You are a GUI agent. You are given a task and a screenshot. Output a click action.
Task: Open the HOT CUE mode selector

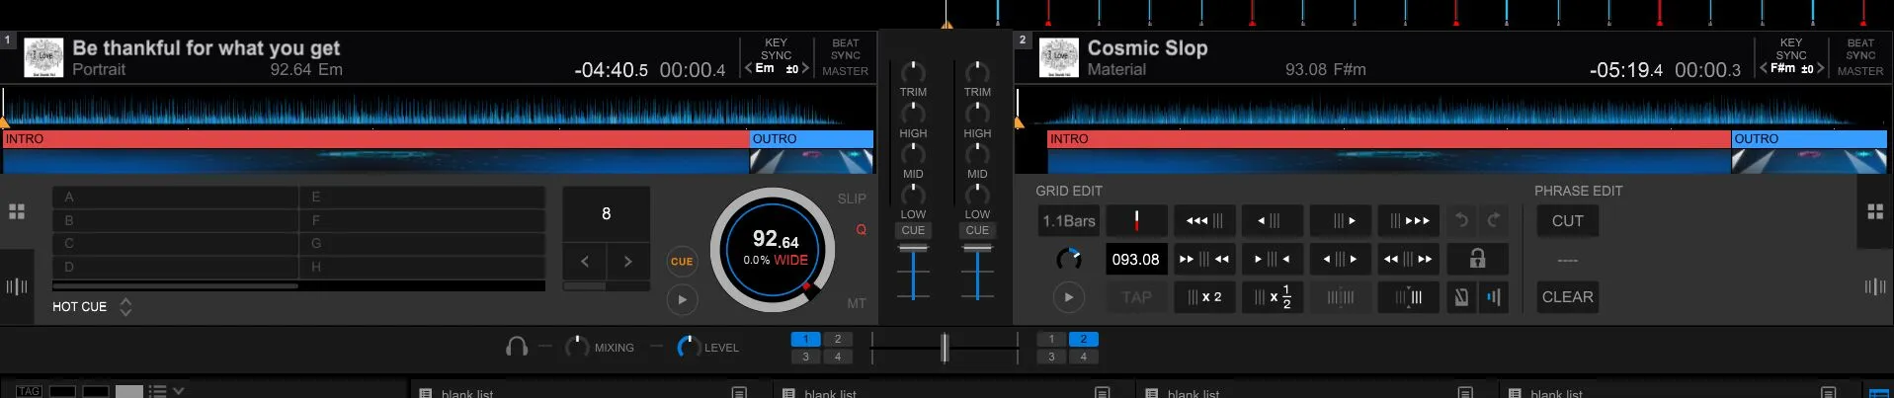point(125,307)
